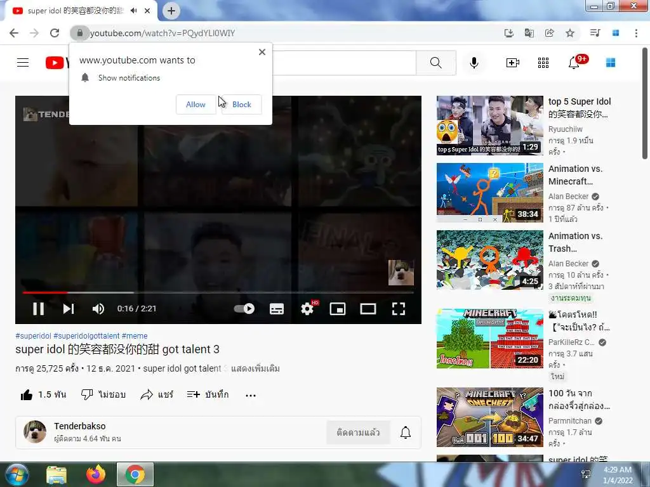The width and height of the screenshot is (650, 487).
Task: Mute the video player volume
Action: click(98, 309)
